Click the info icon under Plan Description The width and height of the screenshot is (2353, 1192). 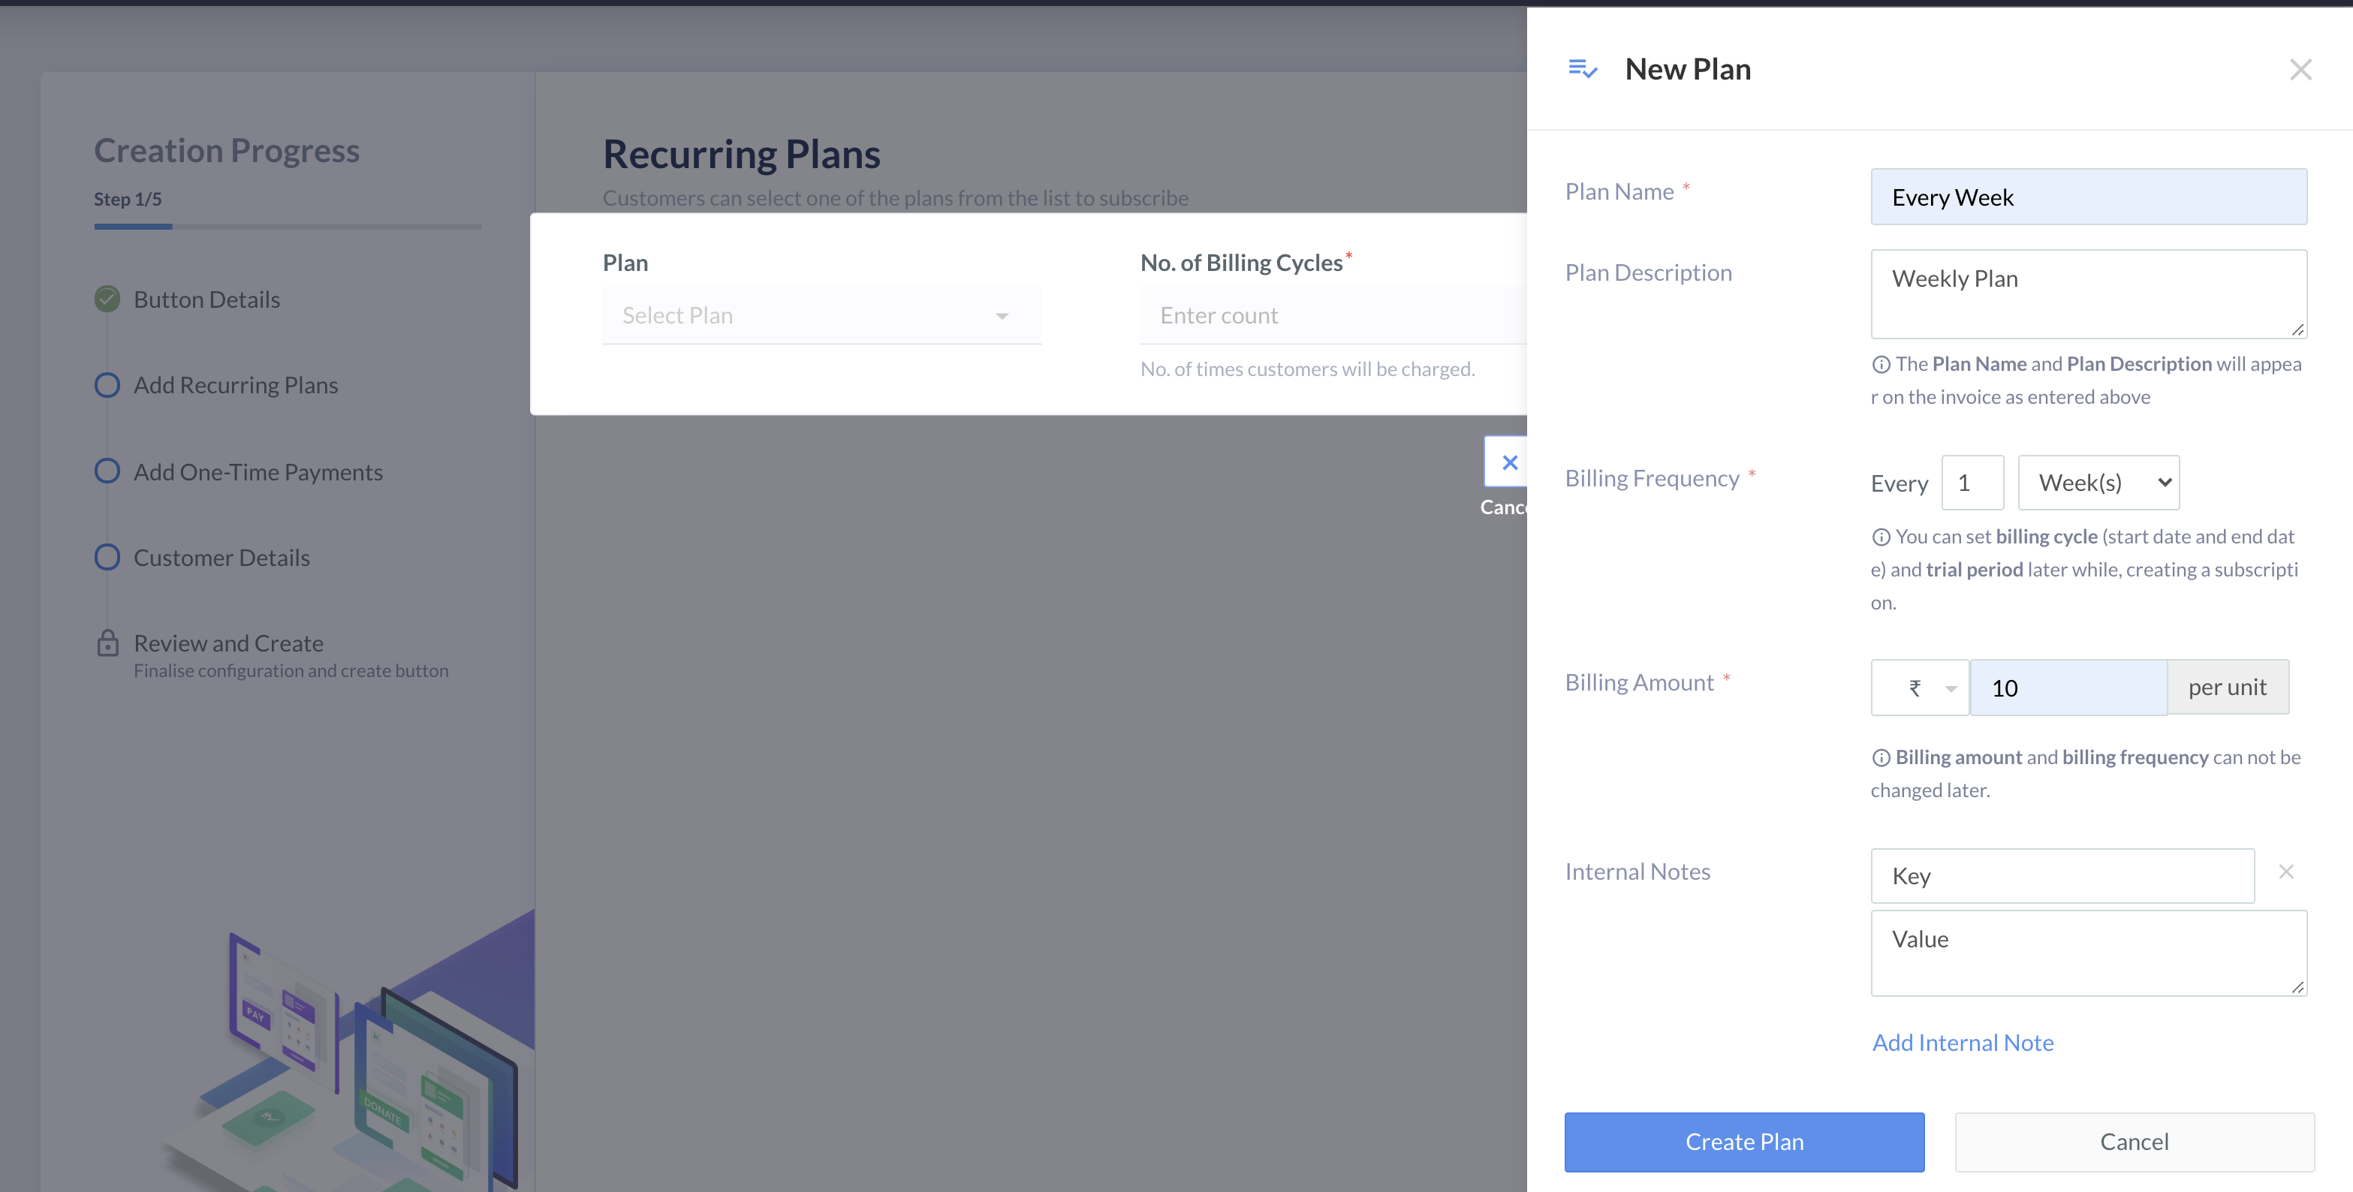(1882, 363)
